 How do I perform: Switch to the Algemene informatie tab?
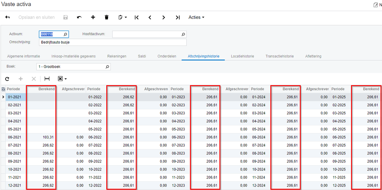(x=23, y=56)
